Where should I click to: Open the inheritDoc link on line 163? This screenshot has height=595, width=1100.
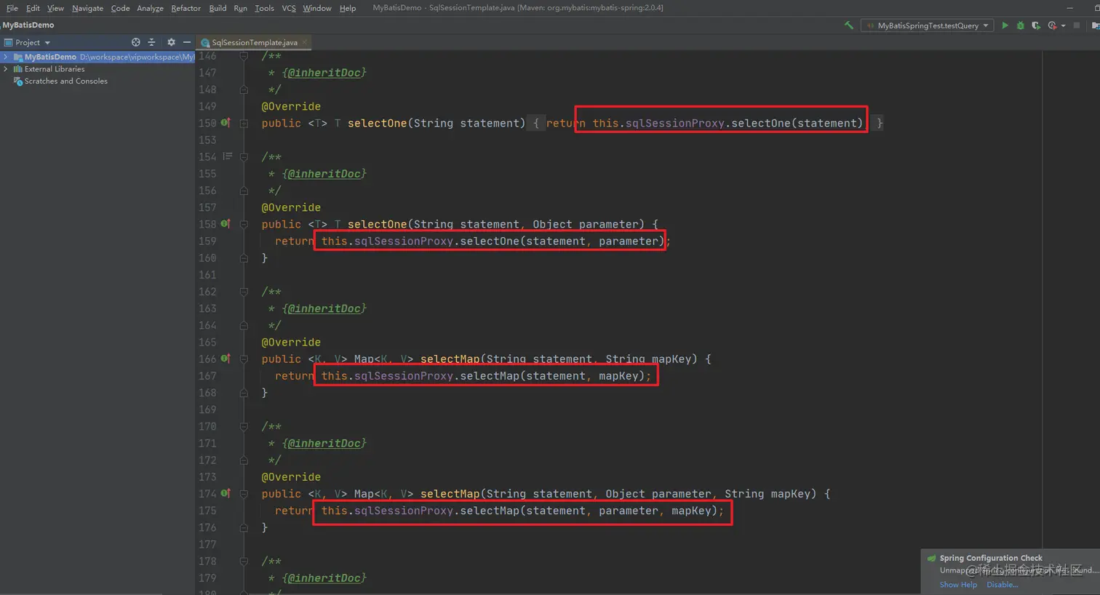[324, 308]
